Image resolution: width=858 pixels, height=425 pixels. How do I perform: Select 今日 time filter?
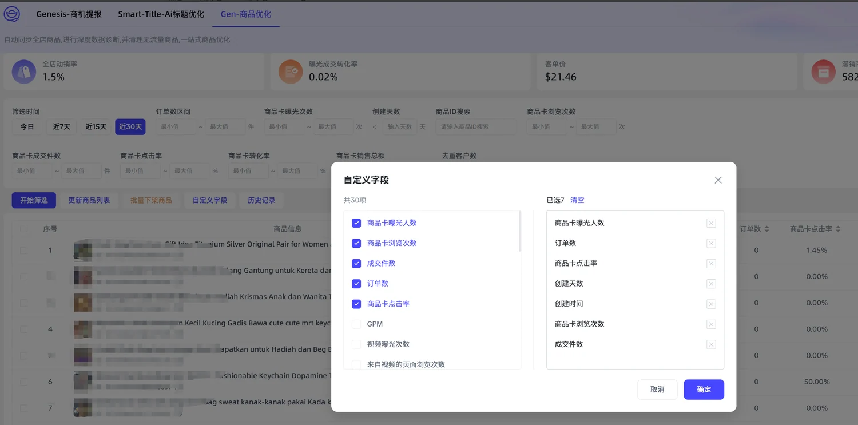coord(27,126)
